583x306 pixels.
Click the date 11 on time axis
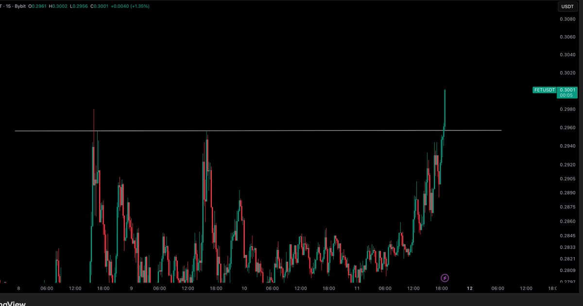(x=357, y=288)
